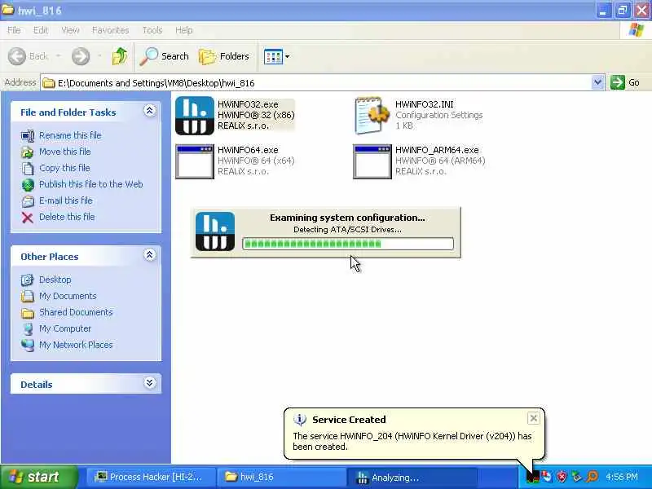Click the Publish to Web globe icon
652x489 pixels.
(x=28, y=185)
